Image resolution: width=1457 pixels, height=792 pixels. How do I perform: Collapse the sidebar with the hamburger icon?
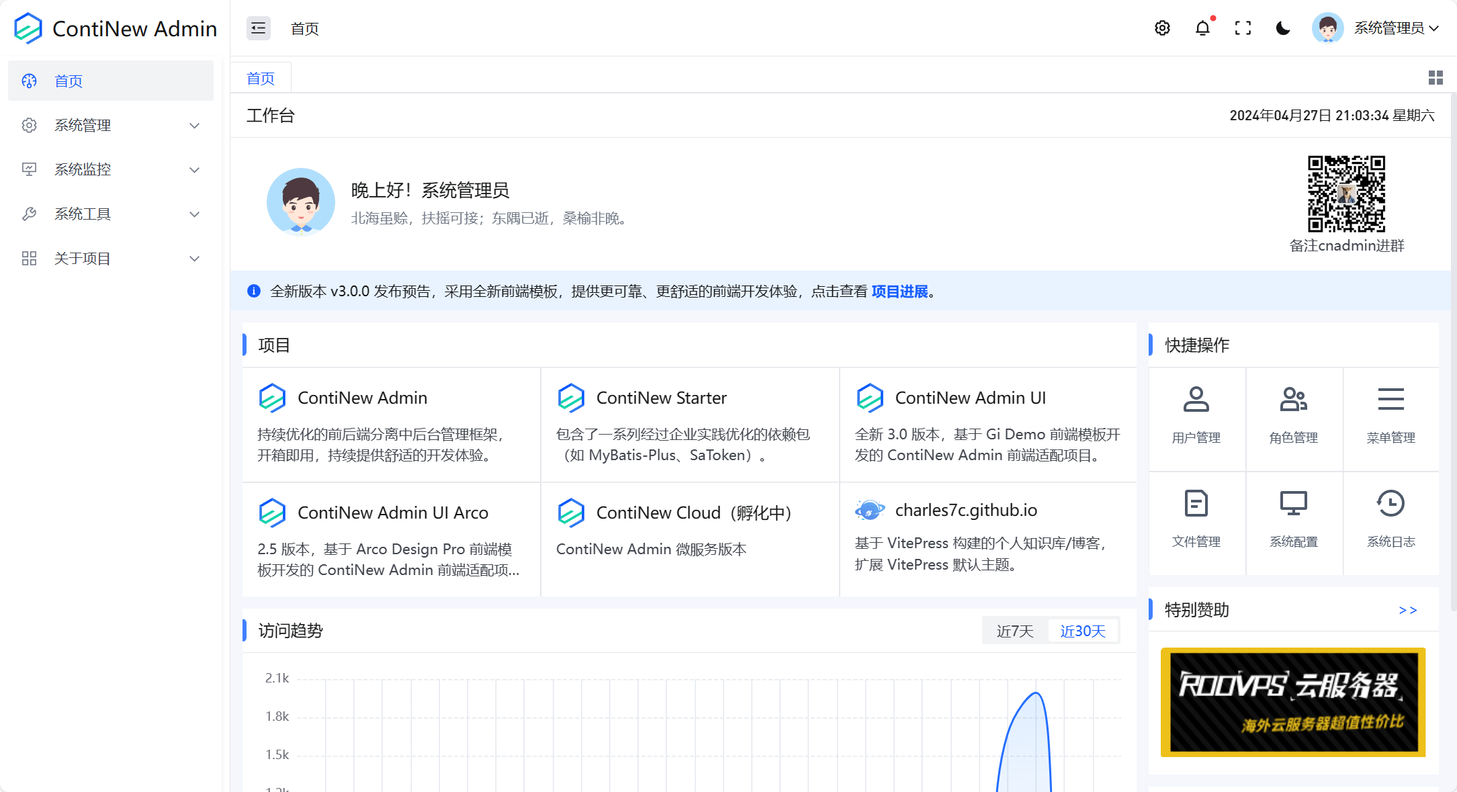click(258, 28)
